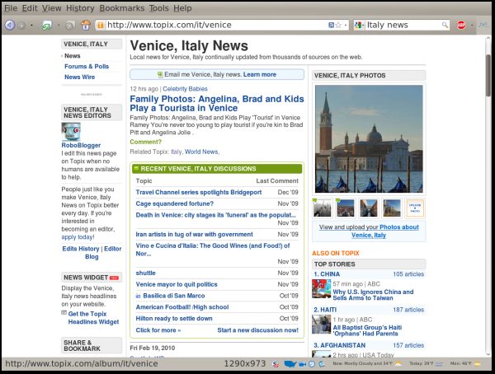Open 'Venice mayor to quit politics' discussion

coord(177,284)
